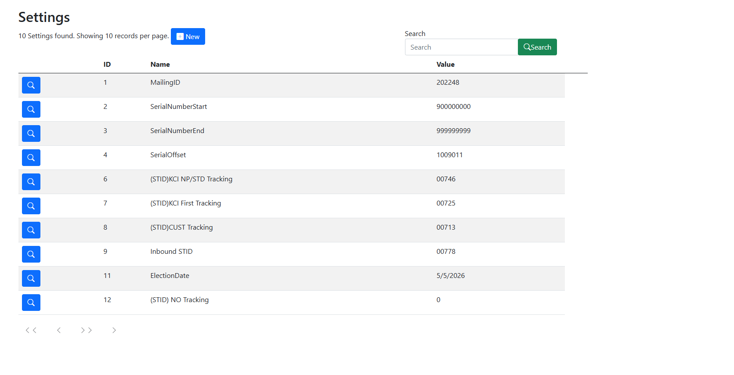Open the ElectionDate setting details

(x=31, y=278)
